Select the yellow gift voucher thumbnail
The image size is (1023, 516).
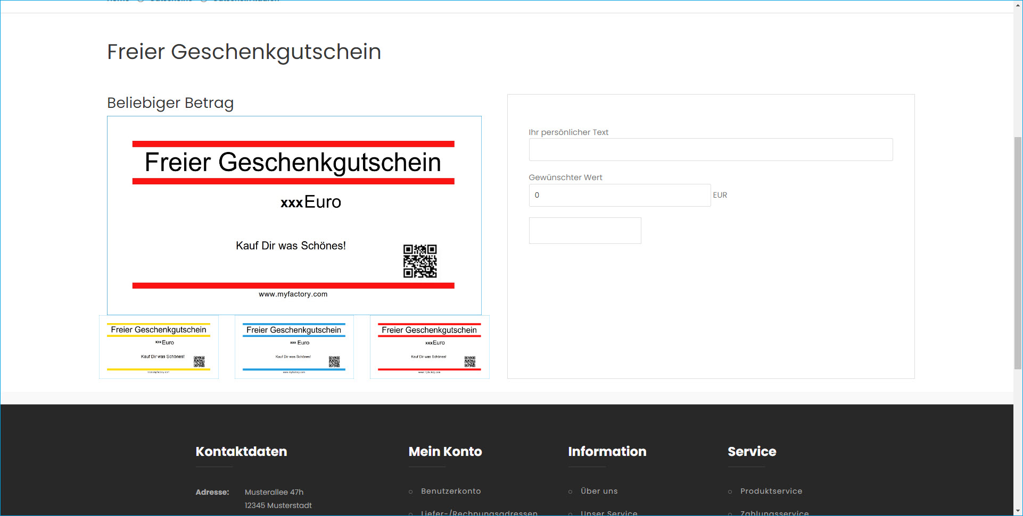(159, 347)
